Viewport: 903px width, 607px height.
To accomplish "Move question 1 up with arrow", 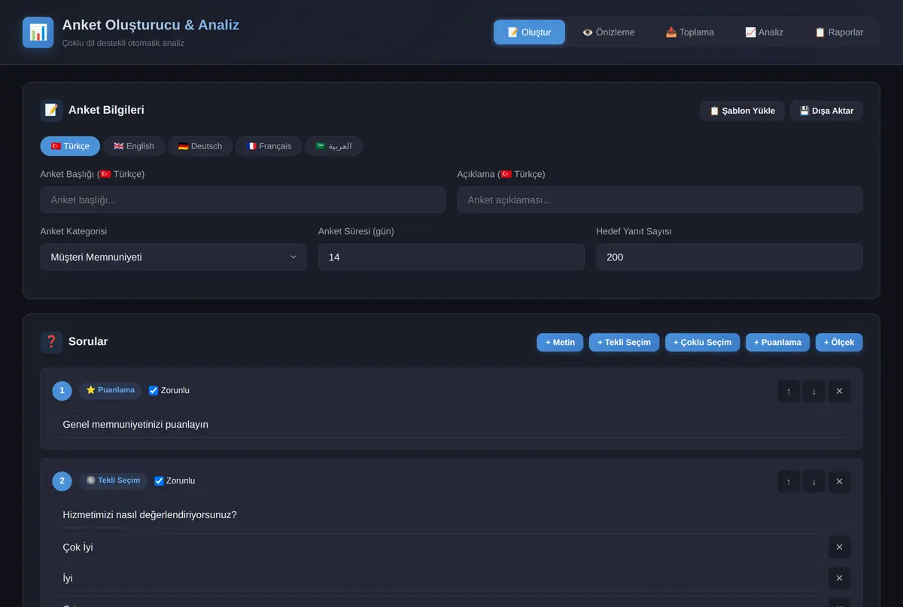I will click(x=789, y=391).
